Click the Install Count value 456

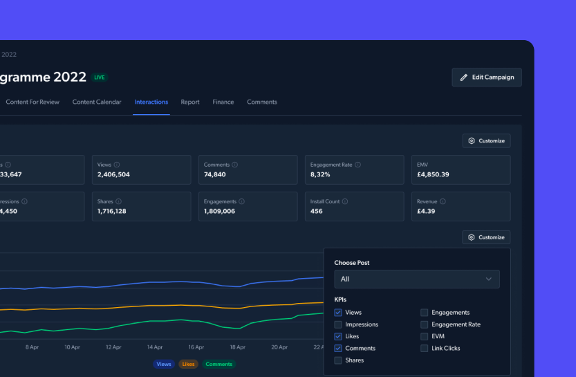pyautogui.click(x=316, y=211)
